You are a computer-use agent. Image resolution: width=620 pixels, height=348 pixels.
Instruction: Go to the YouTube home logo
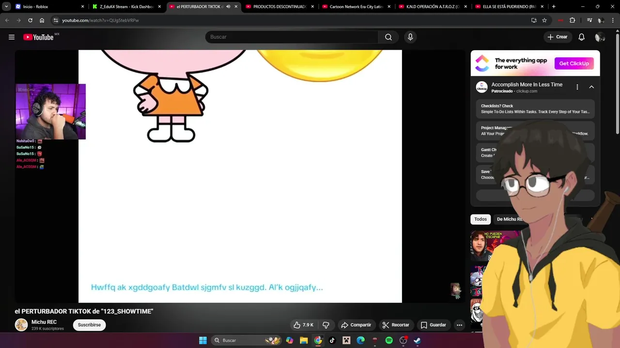pos(38,37)
